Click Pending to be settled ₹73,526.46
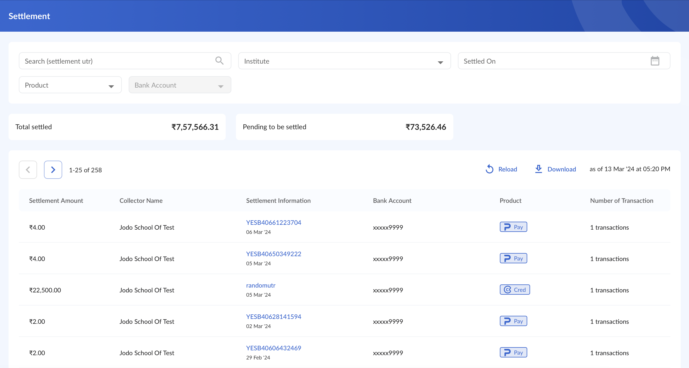Image resolution: width=689 pixels, height=368 pixels. [x=426, y=127]
